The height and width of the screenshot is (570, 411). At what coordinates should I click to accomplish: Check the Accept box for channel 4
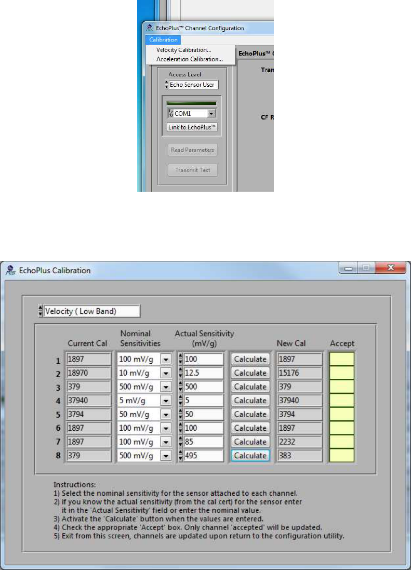click(342, 401)
